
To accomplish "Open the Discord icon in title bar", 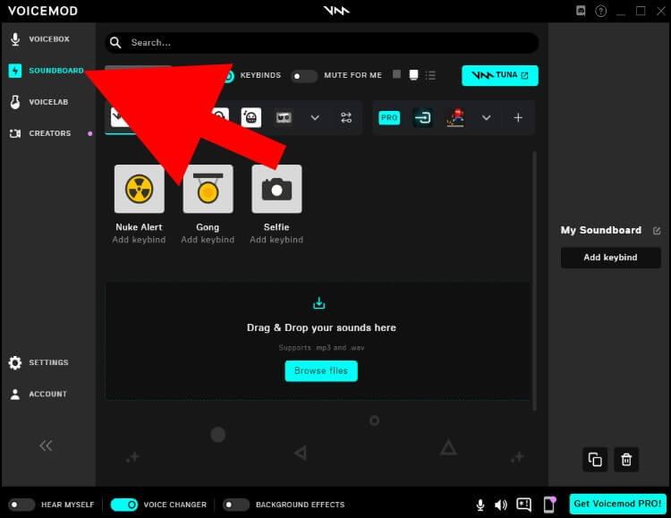I will coord(581,11).
